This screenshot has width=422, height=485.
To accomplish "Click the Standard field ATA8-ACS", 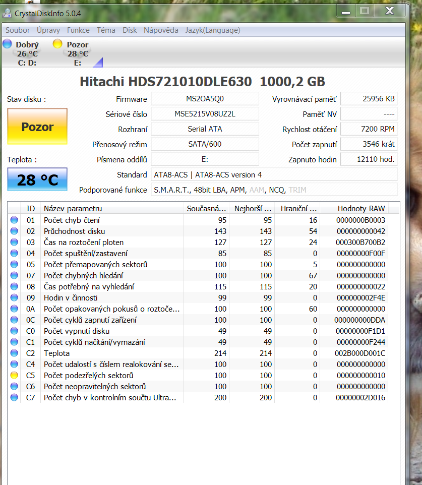I will [x=274, y=175].
